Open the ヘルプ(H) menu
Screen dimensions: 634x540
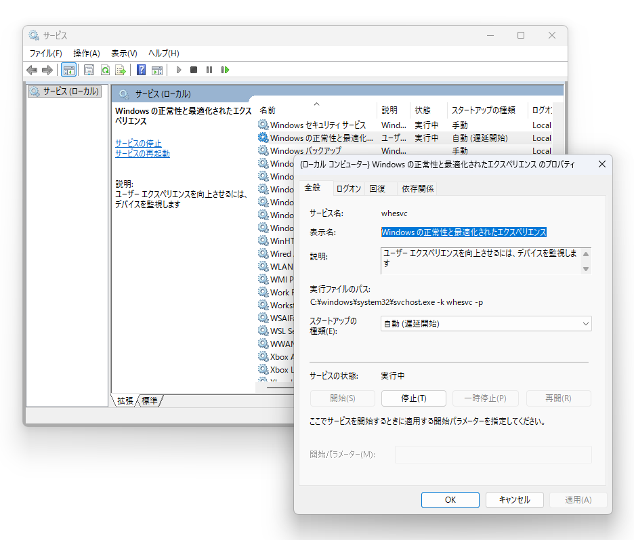click(x=164, y=53)
